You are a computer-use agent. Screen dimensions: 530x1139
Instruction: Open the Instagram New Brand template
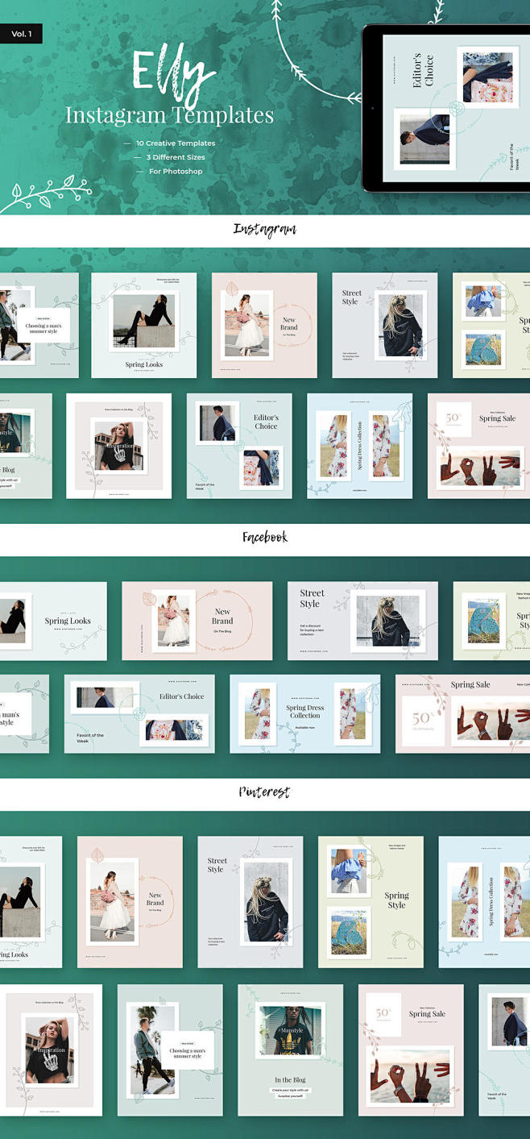264,325
